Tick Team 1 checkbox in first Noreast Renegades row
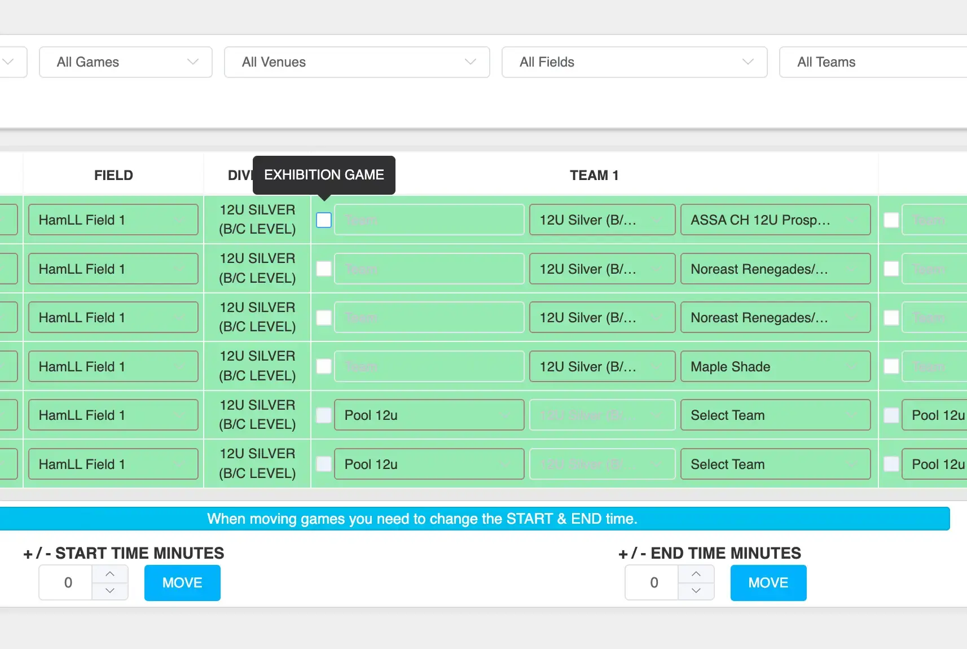Viewport: 967px width, 649px height. coord(324,269)
